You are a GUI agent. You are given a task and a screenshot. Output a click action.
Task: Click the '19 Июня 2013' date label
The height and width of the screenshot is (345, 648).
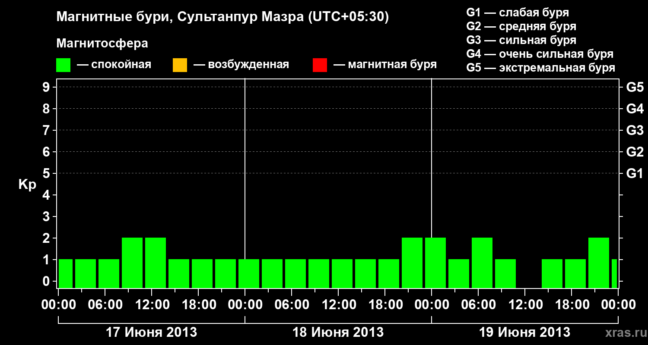click(x=525, y=332)
